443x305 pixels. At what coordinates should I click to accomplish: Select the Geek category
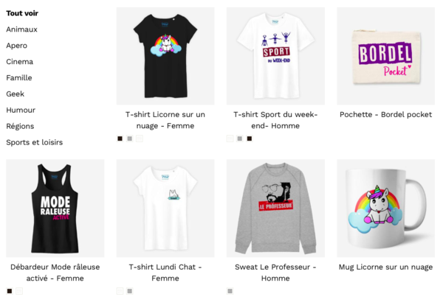tap(16, 94)
